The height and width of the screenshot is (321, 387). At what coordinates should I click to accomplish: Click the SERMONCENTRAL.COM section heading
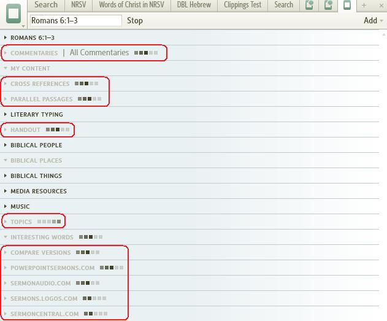(45, 314)
